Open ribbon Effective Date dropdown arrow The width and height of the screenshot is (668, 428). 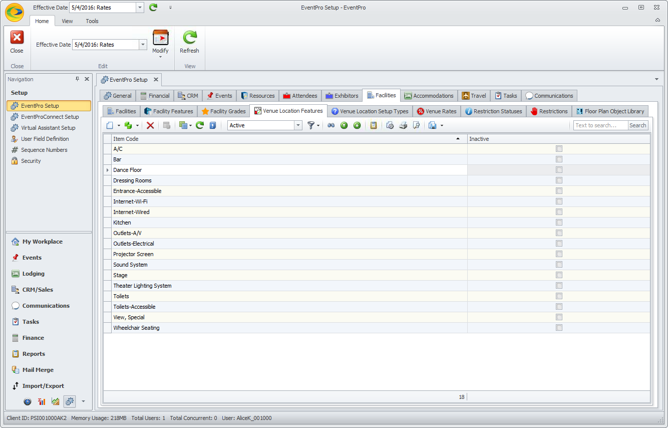(x=143, y=45)
